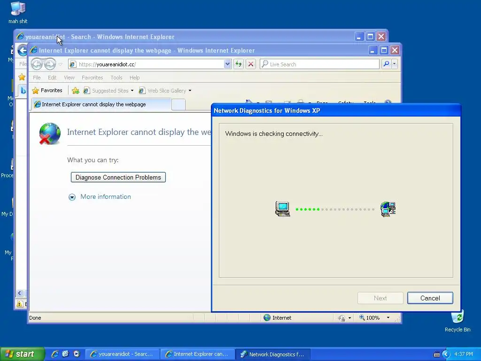Click the connectivity progress dots indicator
Screen dimensions: 481x361
335,209
